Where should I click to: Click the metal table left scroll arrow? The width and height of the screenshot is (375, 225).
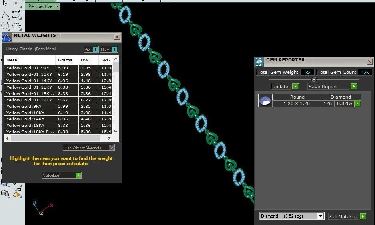pos(7,138)
